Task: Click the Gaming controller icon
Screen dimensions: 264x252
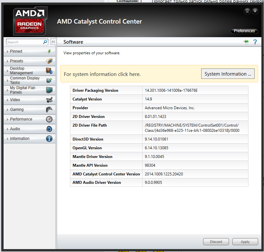Action: pos(49,110)
